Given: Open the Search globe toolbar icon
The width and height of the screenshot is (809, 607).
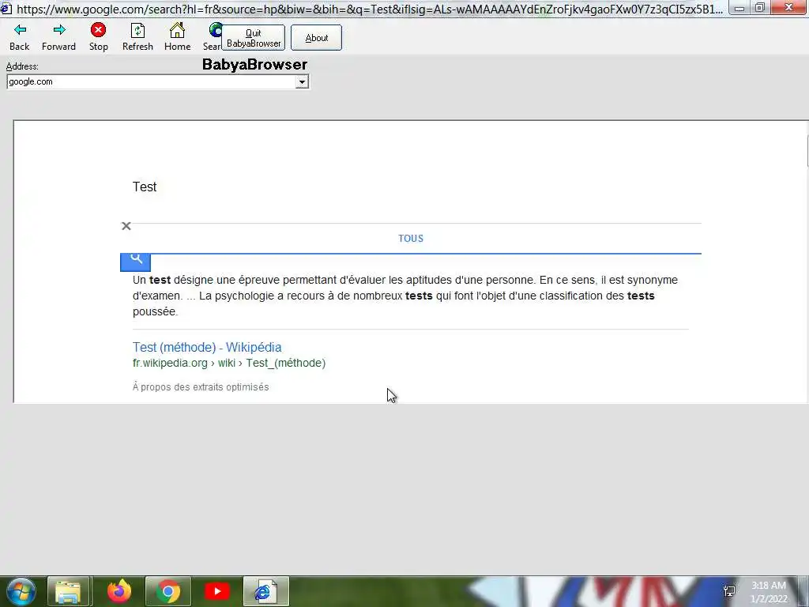Looking at the screenshot, I should pos(212,37).
